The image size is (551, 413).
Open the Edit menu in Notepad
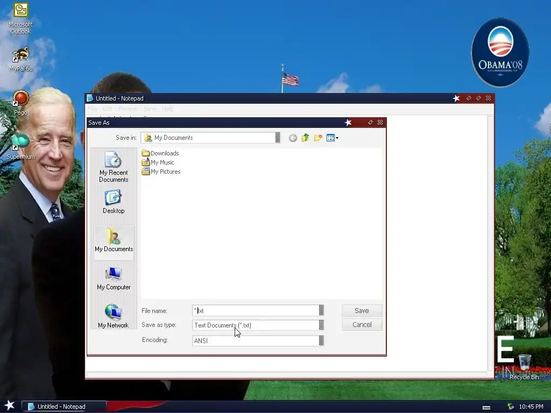[x=107, y=109]
